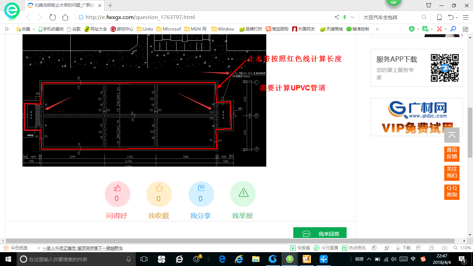Click the 问得好 thumbs-up button
Screen dimensions: 473x266
117,194
